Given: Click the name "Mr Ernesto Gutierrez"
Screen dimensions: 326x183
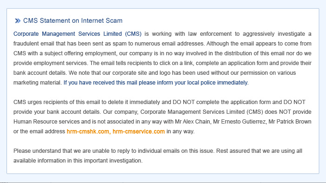Looking at the screenshot, I should [240, 122].
